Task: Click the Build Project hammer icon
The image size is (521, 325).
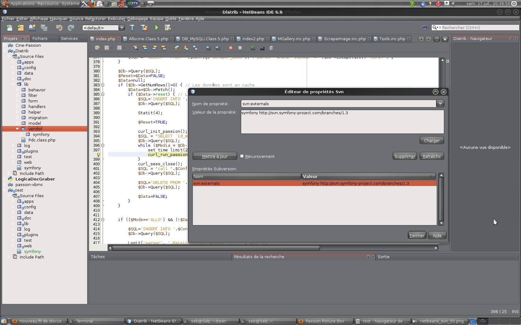Action: (132, 28)
